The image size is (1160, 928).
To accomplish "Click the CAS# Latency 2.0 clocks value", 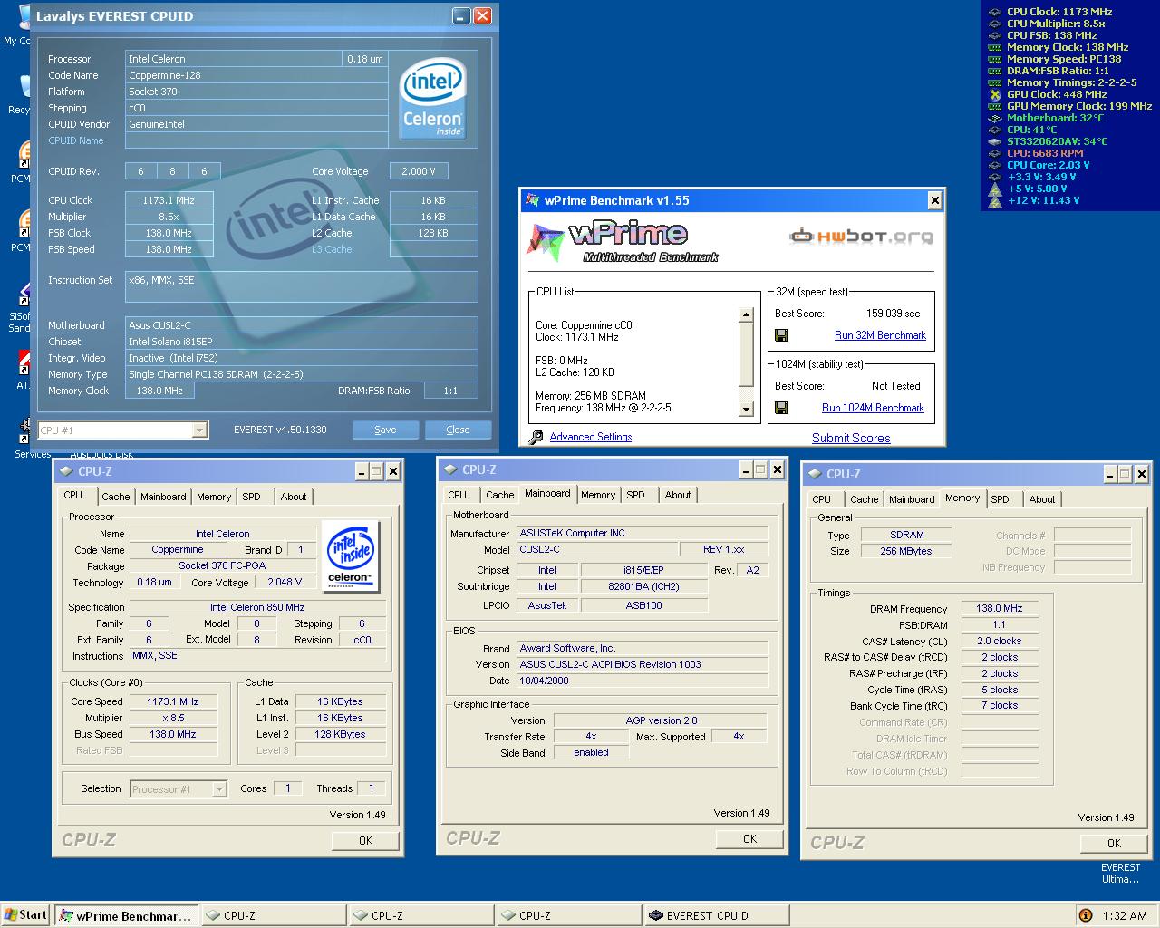I will [x=1000, y=641].
